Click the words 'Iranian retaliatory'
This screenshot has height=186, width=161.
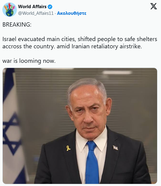95,46
